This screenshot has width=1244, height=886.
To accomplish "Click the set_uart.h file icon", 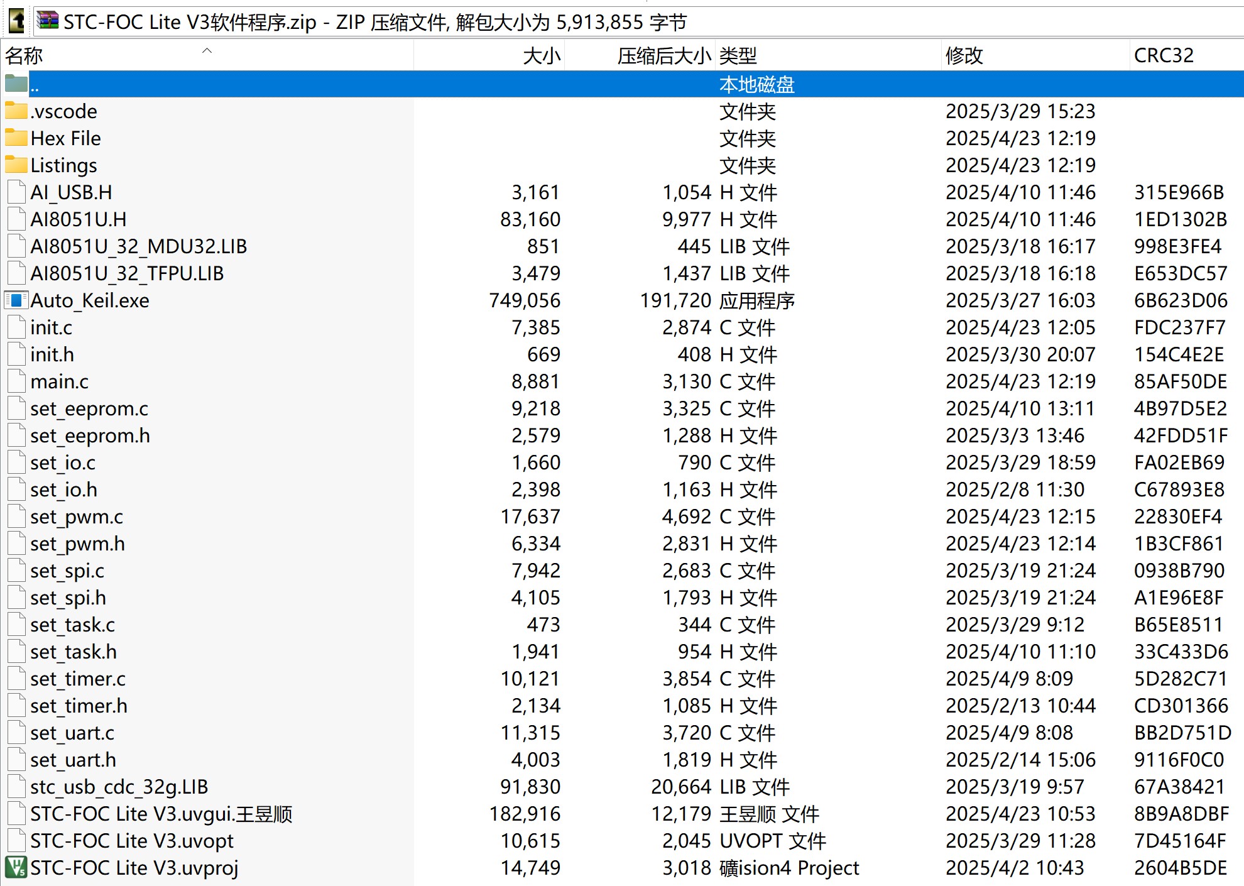I will pos(16,760).
